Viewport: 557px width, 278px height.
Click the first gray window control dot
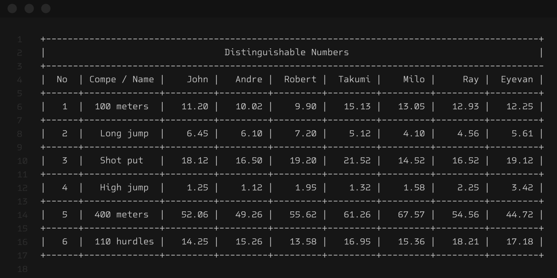12,9
